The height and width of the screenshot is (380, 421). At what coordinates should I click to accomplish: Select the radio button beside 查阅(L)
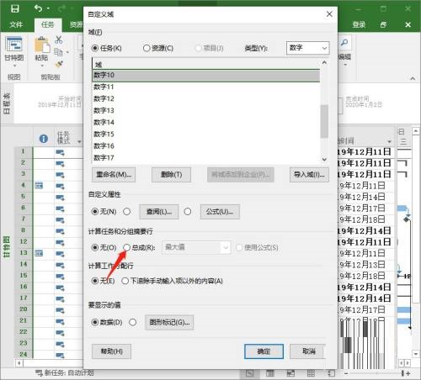pos(127,211)
